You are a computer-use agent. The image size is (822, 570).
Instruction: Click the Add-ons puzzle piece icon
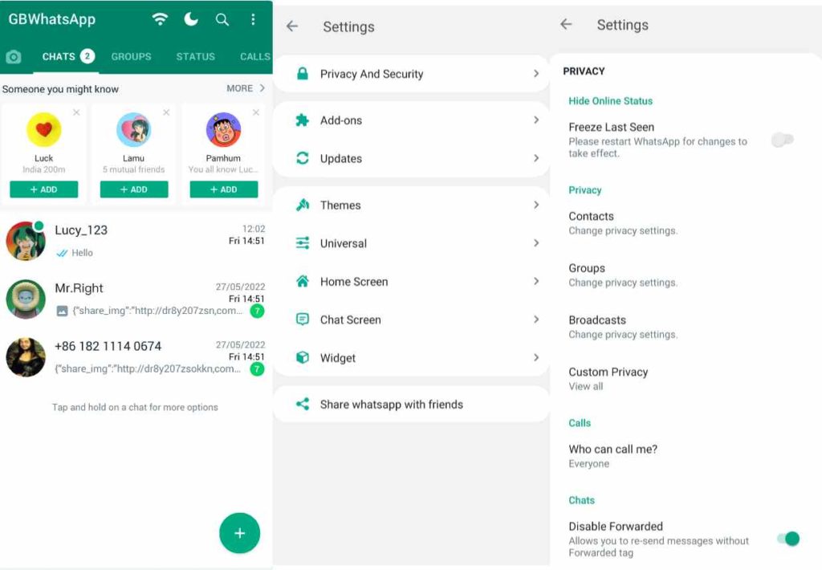(x=303, y=120)
